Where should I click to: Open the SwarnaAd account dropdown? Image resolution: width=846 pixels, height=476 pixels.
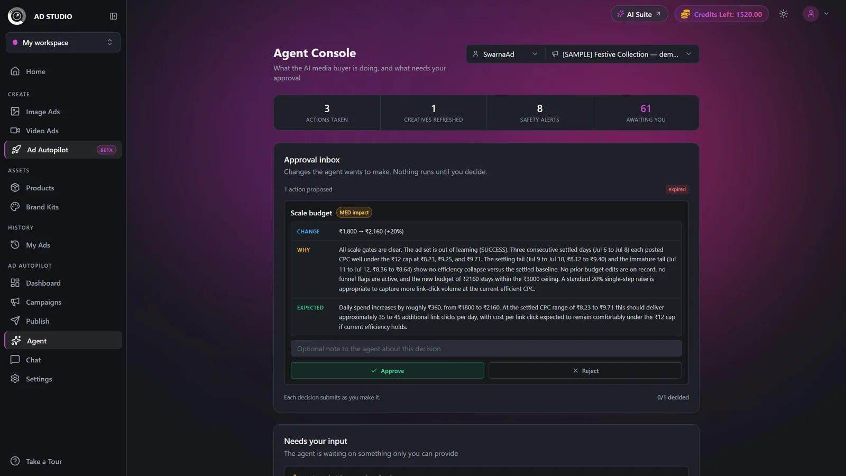coord(505,54)
